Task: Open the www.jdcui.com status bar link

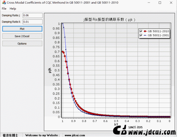Action: coord(75,135)
